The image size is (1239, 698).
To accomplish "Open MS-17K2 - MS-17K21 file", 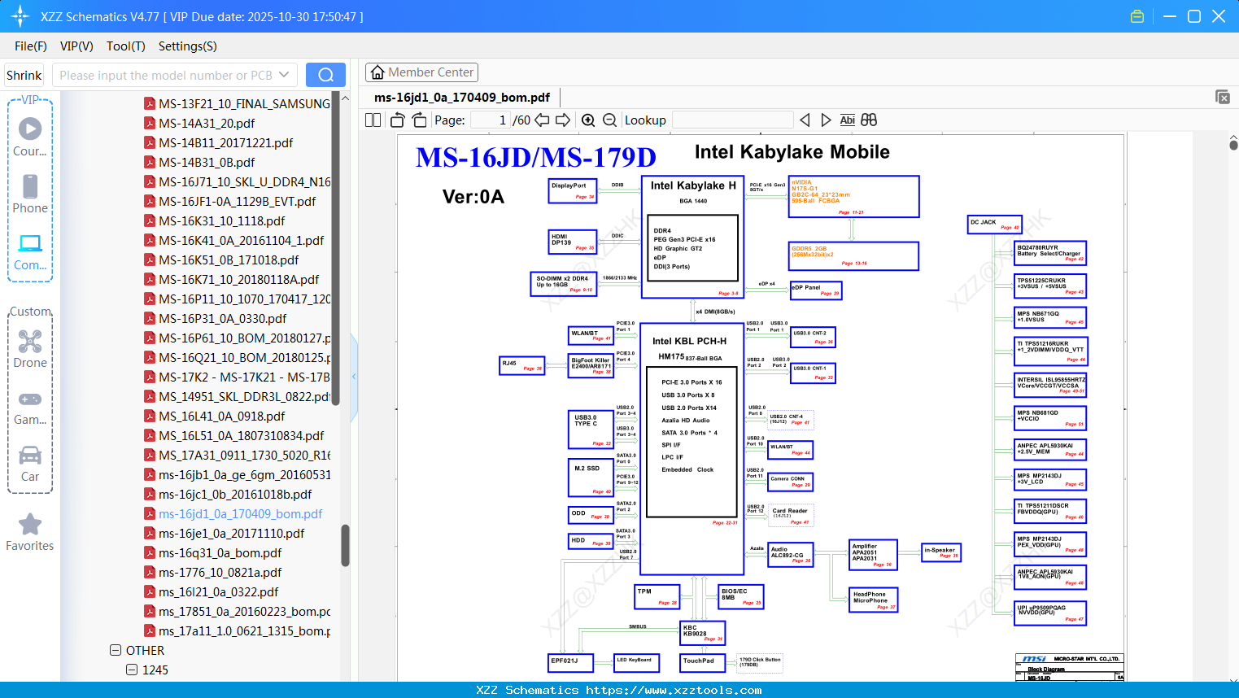I will coord(244,377).
